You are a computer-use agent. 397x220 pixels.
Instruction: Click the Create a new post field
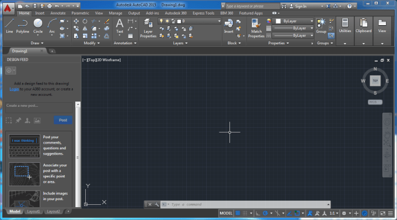click(x=39, y=107)
